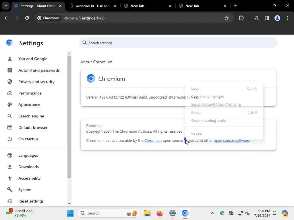Open the Extensions puzzle icon
The height and width of the screenshot is (220, 294).
241,18
